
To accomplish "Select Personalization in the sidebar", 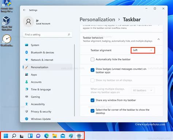I will point(48,67).
